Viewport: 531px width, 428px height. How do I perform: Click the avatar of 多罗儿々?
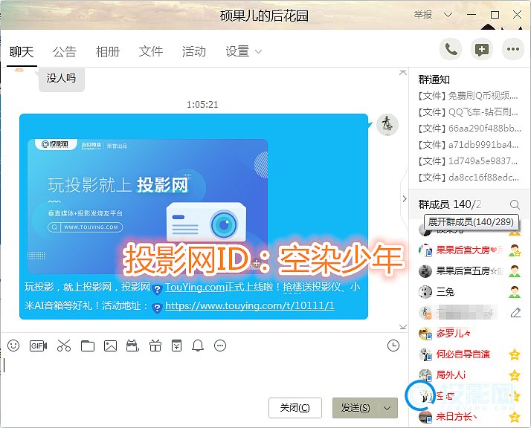(425, 334)
